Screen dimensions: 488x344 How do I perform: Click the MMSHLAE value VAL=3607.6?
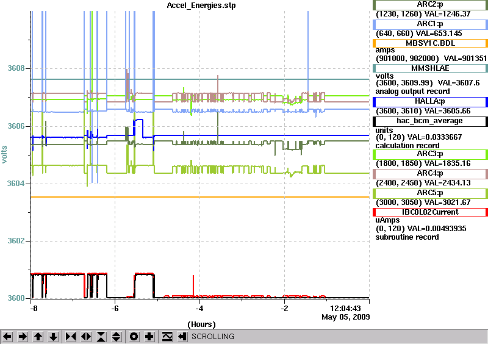[x=459, y=83]
